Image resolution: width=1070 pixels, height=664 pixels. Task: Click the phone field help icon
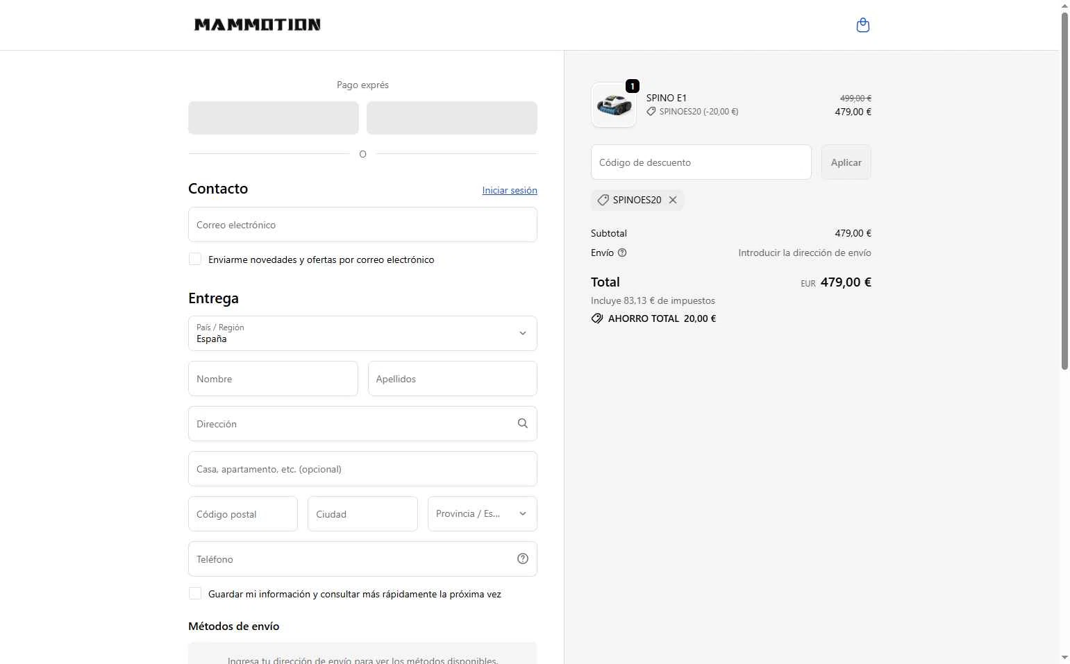coord(523,559)
